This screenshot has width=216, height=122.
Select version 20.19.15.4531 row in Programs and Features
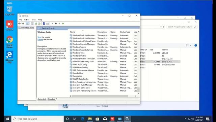[160, 62]
